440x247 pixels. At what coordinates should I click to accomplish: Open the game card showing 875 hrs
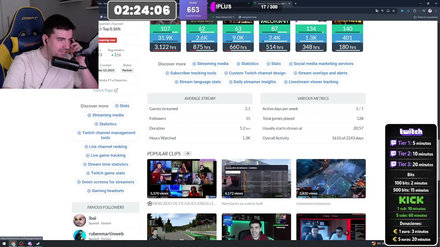click(x=202, y=36)
